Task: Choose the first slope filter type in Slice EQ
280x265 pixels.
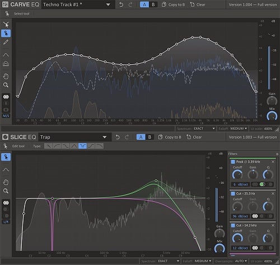Action: pos(49,146)
